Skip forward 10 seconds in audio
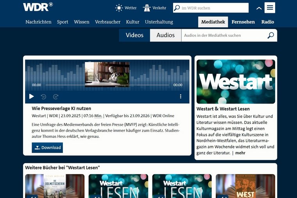Screen dimensions: 297x198 point(56,96)
